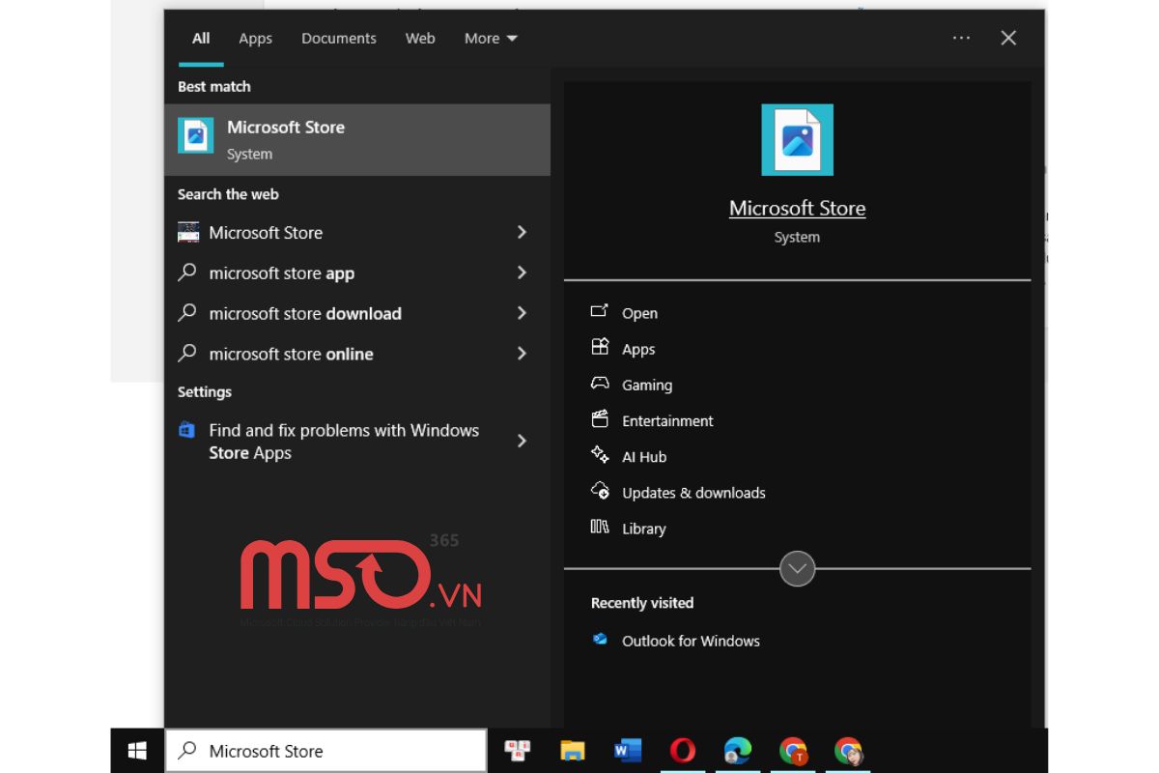Click the Gaming controller icon
Viewport: 1159px width, 773px height.
(600, 384)
